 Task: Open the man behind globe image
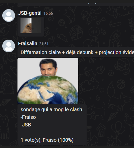pos(48,81)
